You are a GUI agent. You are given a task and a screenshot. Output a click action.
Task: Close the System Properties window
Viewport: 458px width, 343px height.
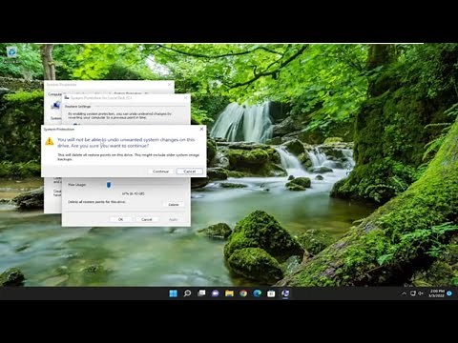point(170,85)
